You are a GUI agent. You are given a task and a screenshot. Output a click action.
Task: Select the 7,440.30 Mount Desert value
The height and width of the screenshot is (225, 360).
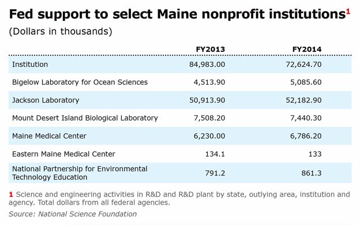click(x=306, y=118)
